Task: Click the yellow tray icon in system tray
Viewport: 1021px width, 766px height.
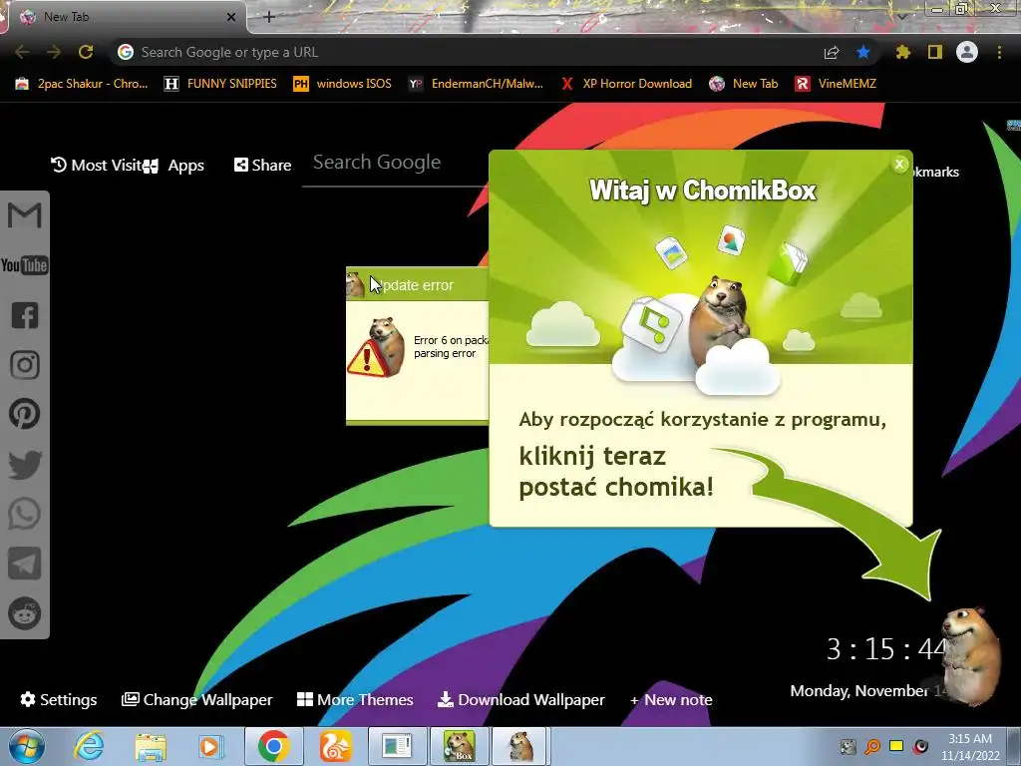Action: point(896,746)
